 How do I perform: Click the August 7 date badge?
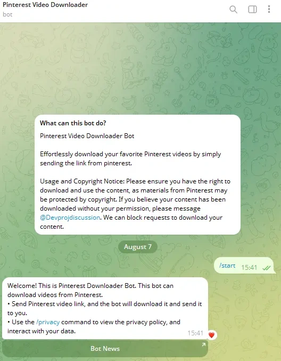click(x=138, y=247)
